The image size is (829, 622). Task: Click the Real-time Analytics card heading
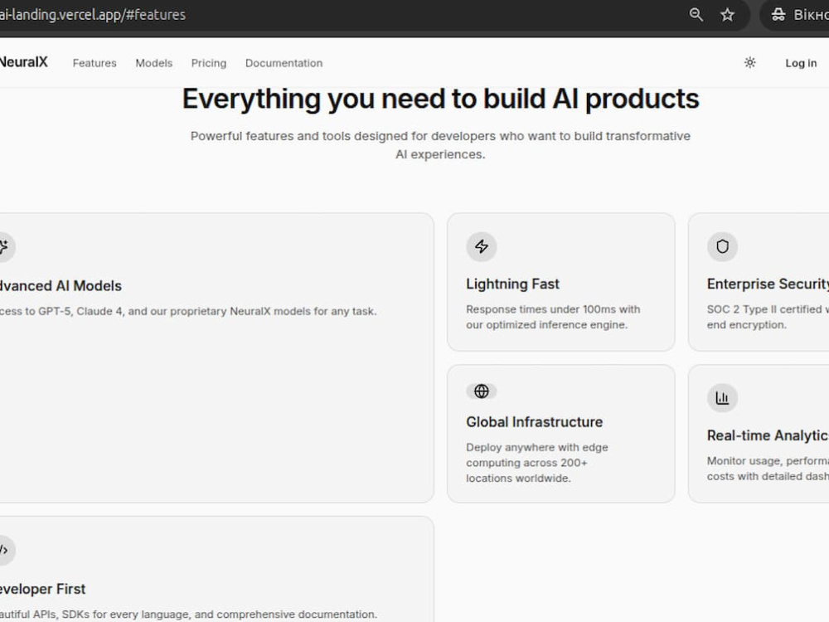point(768,435)
